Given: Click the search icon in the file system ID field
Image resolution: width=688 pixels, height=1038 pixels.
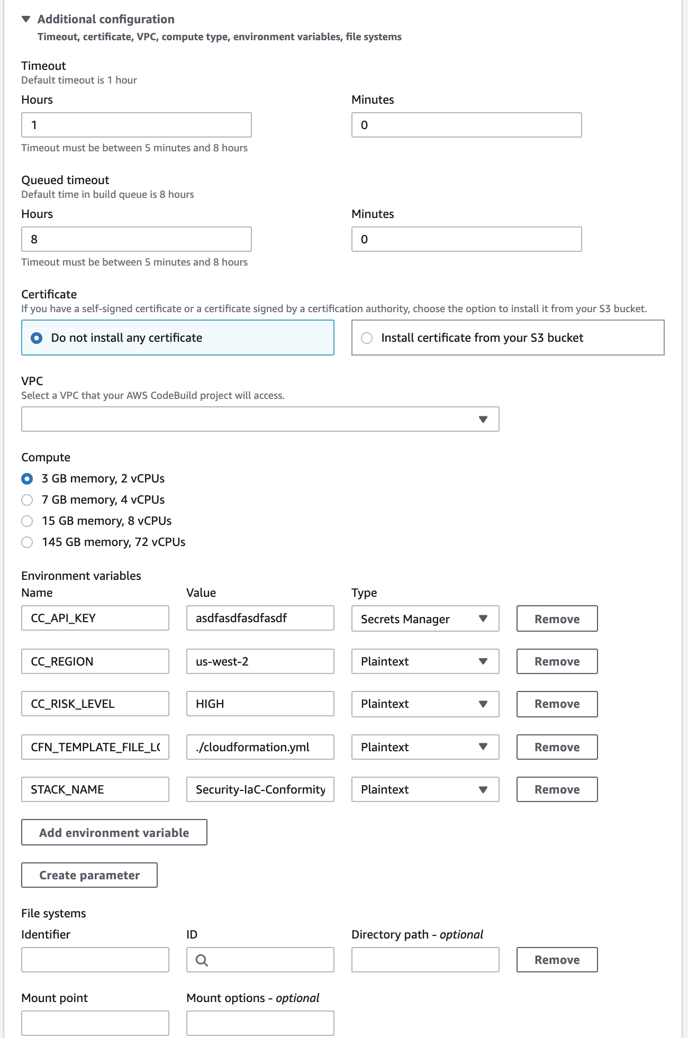Looking at the screenshot, I should tap(202, 960).
